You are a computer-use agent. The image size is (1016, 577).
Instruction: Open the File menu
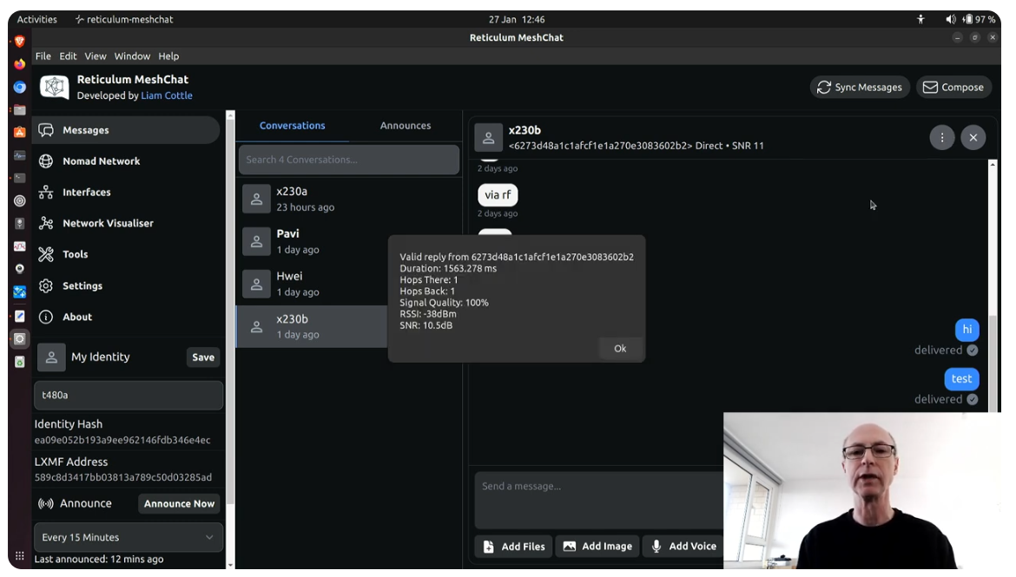(x=43, y=56)
